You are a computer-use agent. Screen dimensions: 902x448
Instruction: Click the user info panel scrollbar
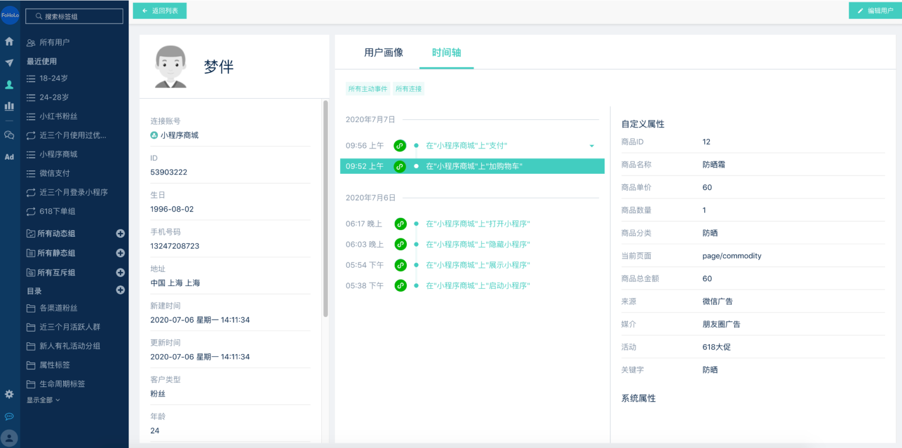tap(325, 208)
